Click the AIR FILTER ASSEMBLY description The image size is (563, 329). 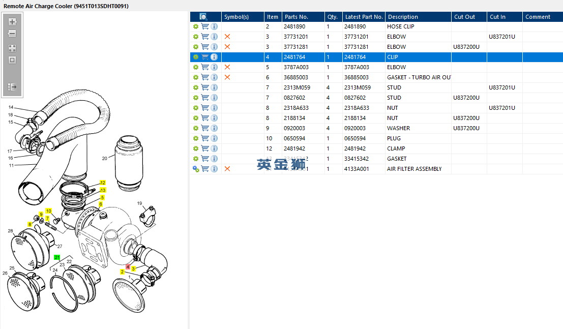(x=414, y=169)
